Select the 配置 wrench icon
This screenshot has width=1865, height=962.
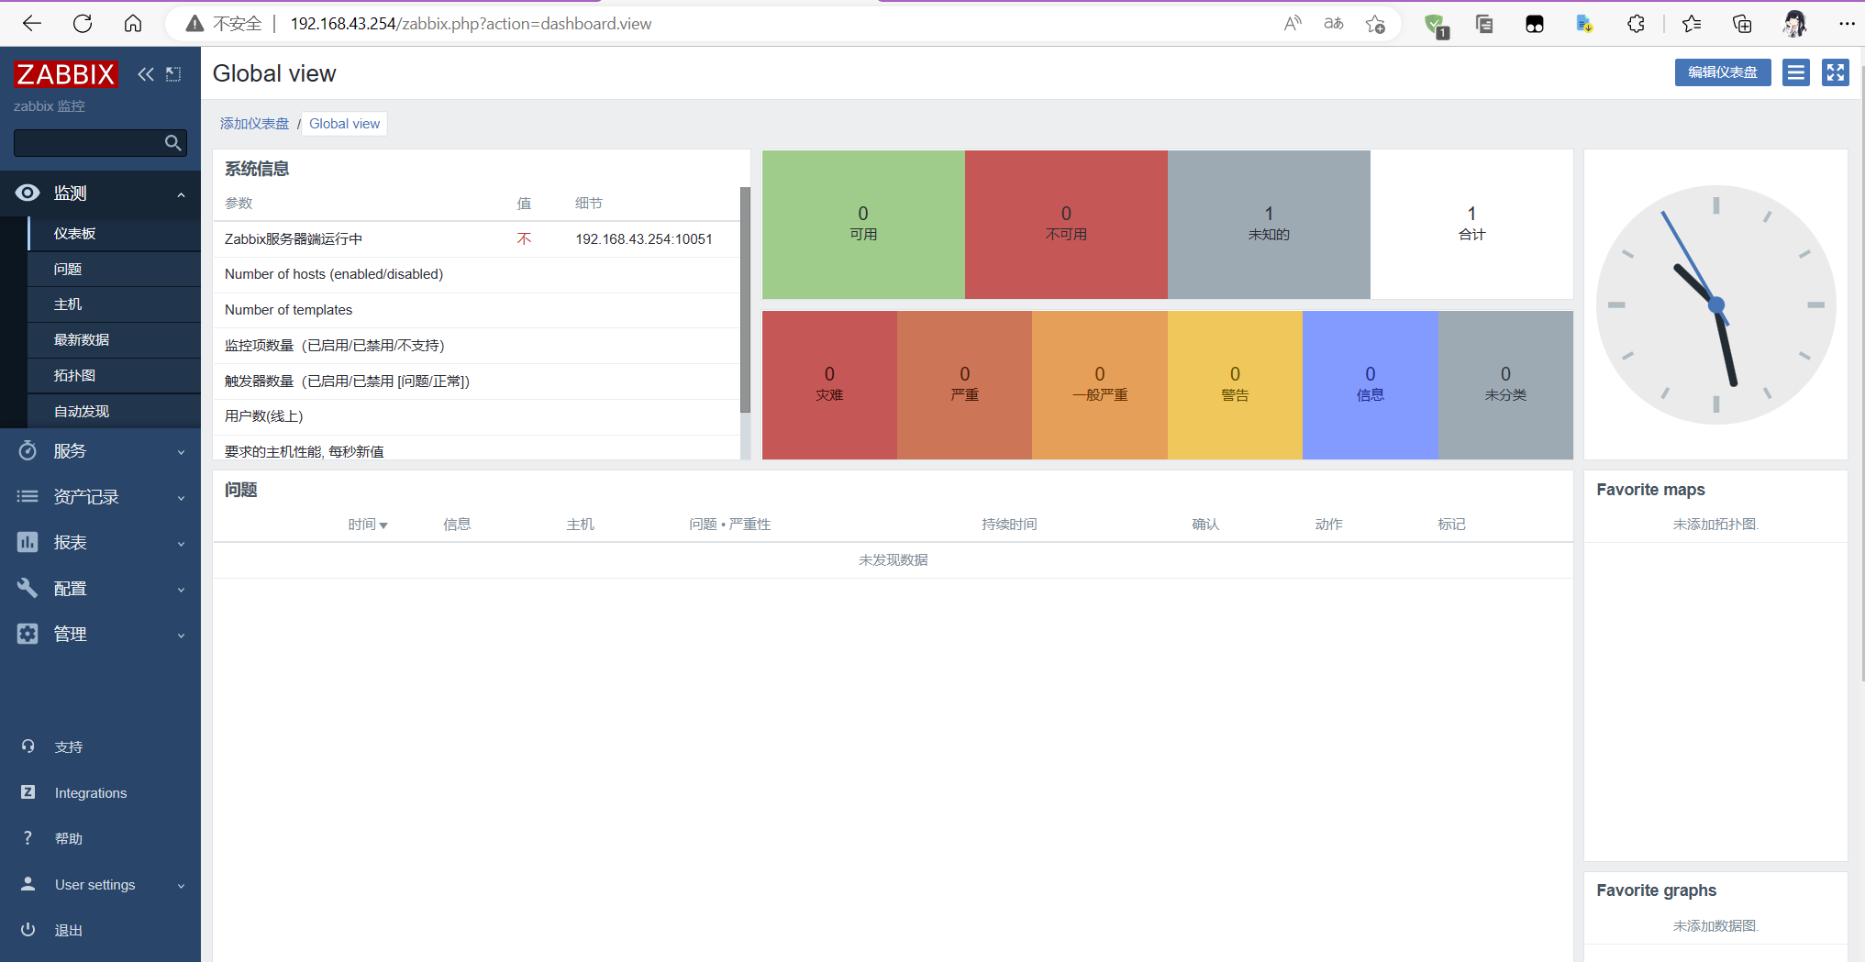pyautogui.click(x=28, y=588)
